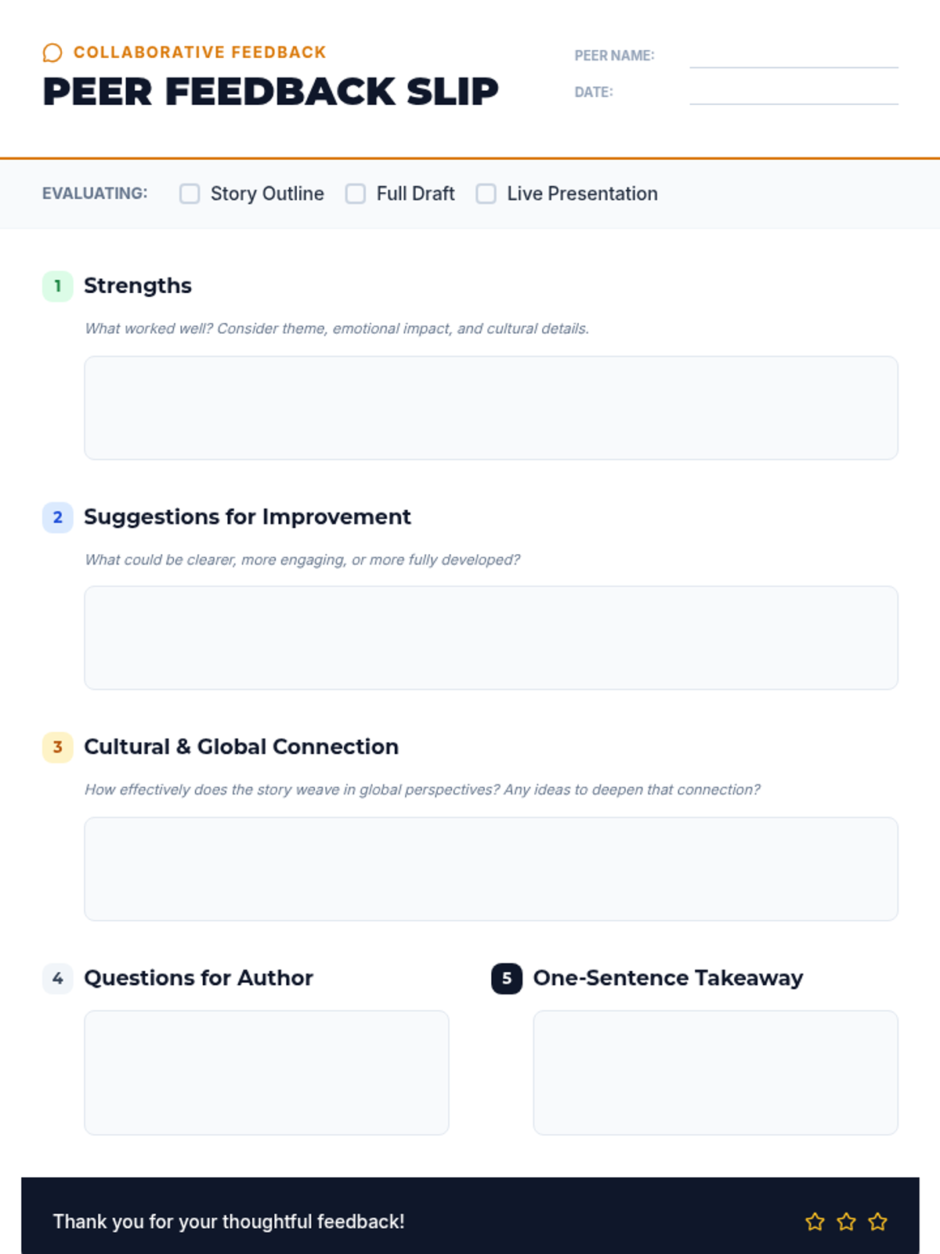Screen dimensions: 940x1254
Task: Click the blue number 2 badge
Action: click(57, 517)
